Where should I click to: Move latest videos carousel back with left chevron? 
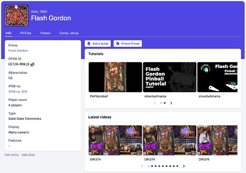point(142,166)
